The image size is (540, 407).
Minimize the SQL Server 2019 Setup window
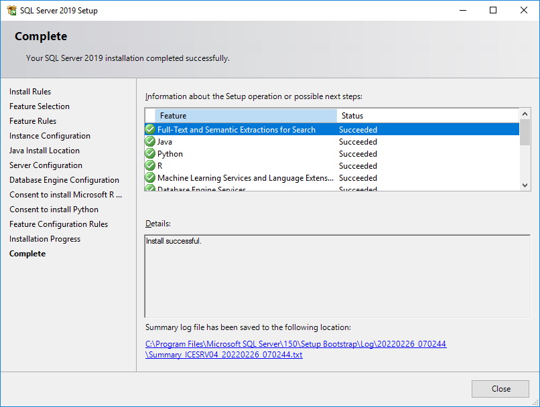(463, 10)
